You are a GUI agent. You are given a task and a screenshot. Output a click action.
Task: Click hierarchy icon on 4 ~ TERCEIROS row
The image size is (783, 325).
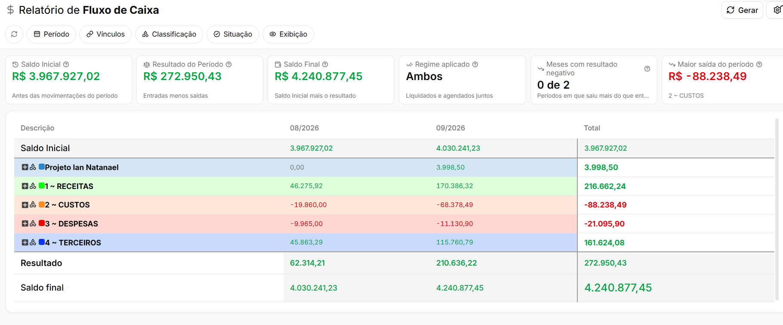click(x=33, y=242)
